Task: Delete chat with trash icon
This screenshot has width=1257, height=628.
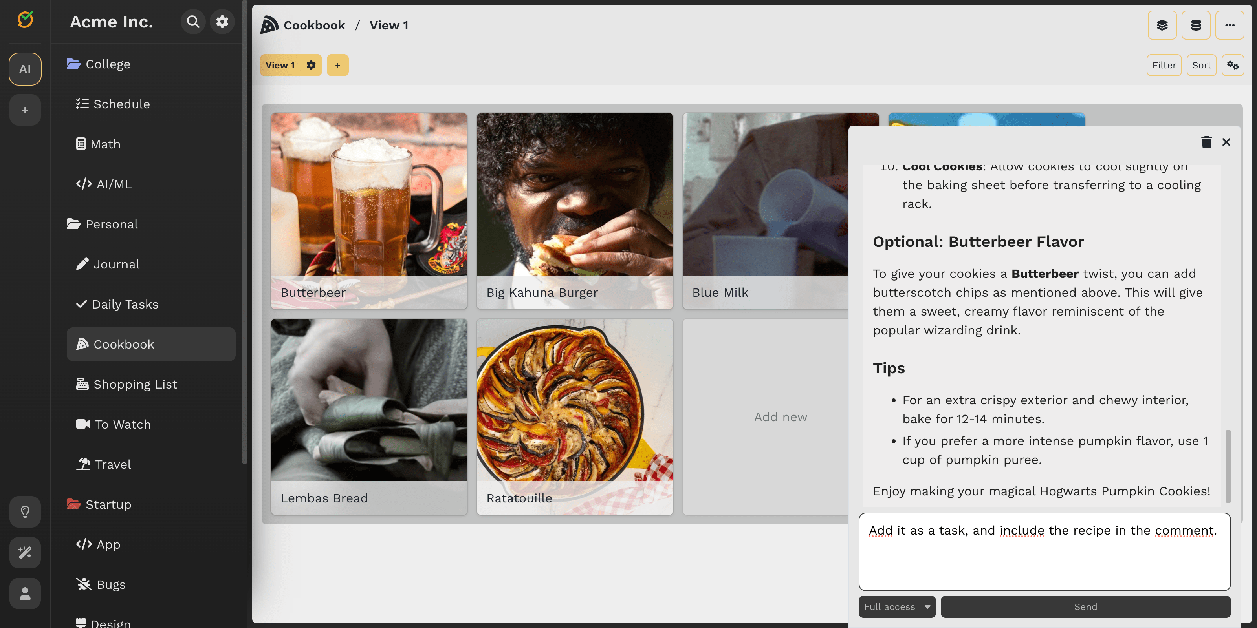Action: 1206,142
